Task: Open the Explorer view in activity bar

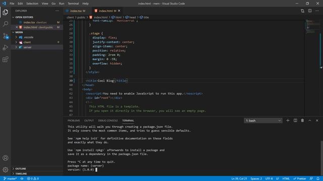Action: pos(6,12)
